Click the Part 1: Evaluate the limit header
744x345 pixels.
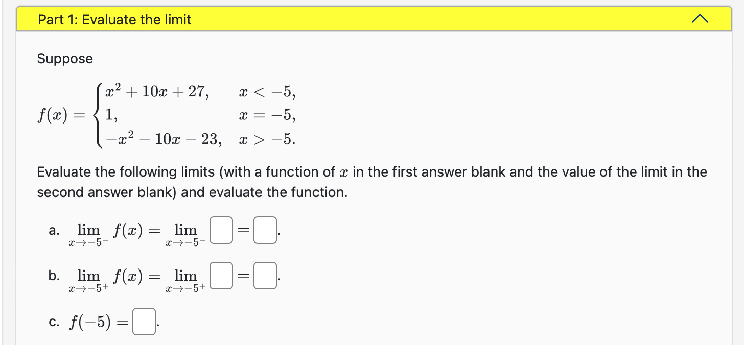[x=114, y=19]
